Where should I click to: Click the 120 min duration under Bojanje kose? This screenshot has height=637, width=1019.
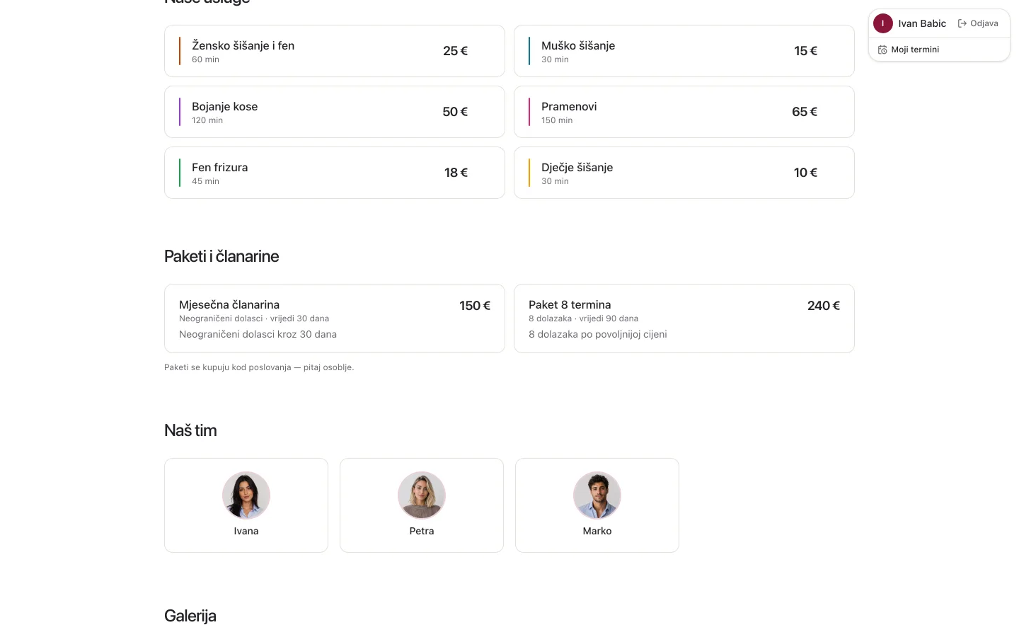pos(207,120)
